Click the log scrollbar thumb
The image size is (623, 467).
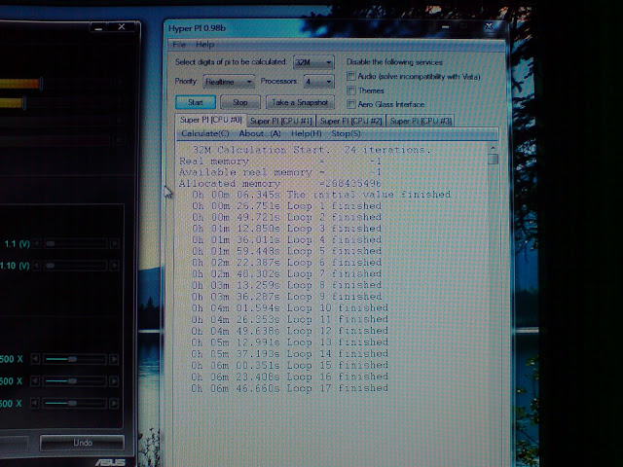(x=493, y=159)
